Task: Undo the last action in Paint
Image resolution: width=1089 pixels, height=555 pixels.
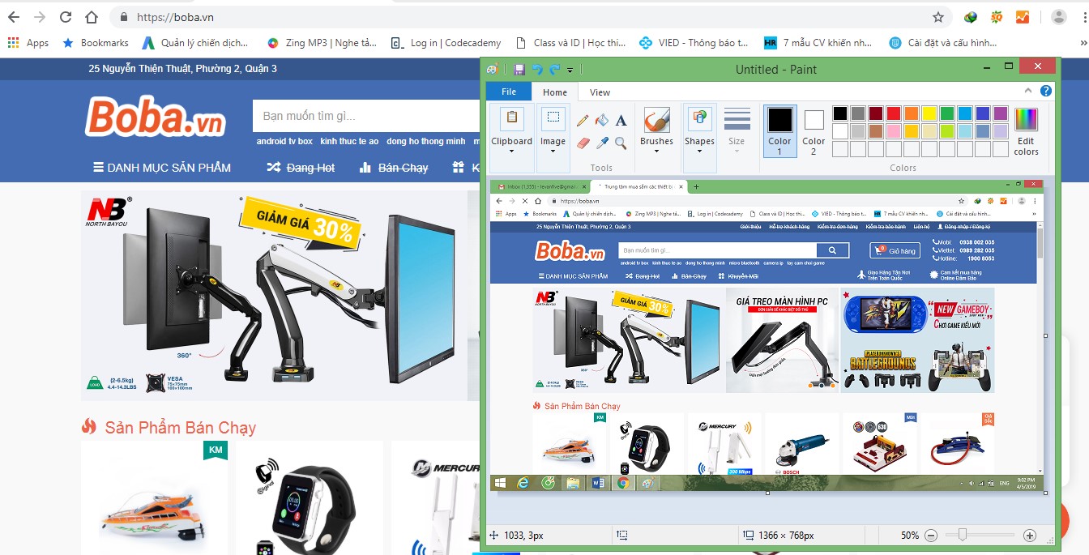Action: coord(536,70)
